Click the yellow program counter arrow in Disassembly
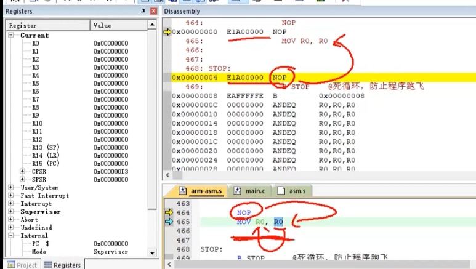The width and height of the screenshot is (476, 269). click(x=167, y=31)
